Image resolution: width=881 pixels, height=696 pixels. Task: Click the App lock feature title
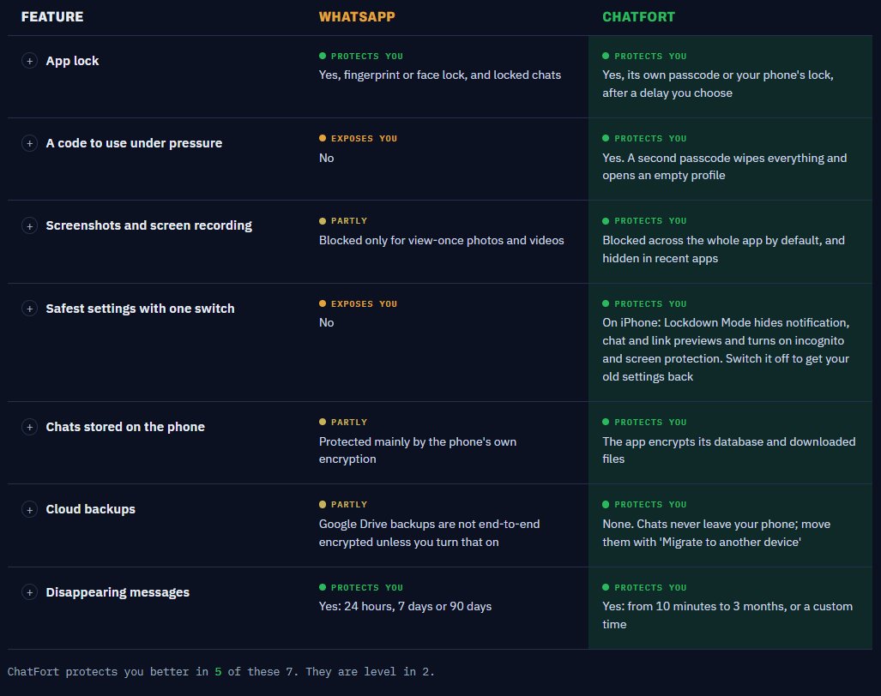pos(72,61)
